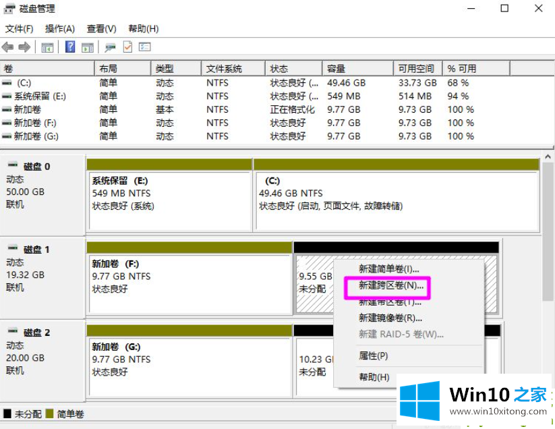Viewport: 555px width, 429px height.
Task: Click the rescan disks toolbar icon
Action: coord(110,47)
